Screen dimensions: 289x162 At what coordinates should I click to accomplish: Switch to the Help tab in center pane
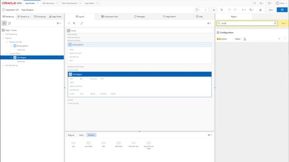[x=199, y=17]
